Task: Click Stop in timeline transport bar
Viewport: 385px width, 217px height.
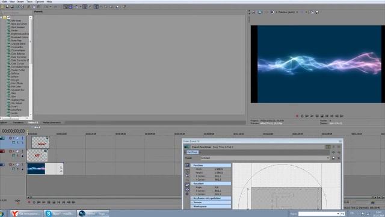Action: pyautogui.click(x=54, y=203)
